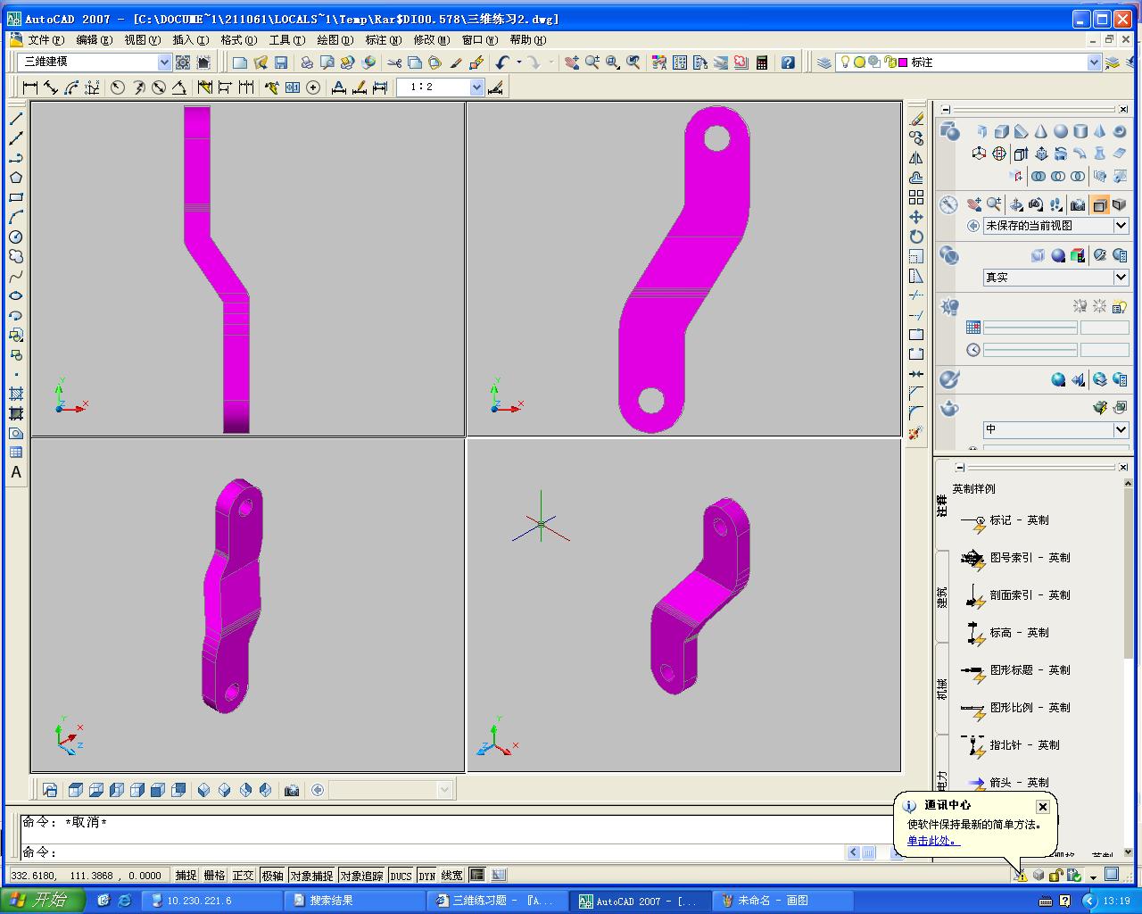Click the SW Isometric view icon
1142x914 pixels.
[x=203, y=790]
